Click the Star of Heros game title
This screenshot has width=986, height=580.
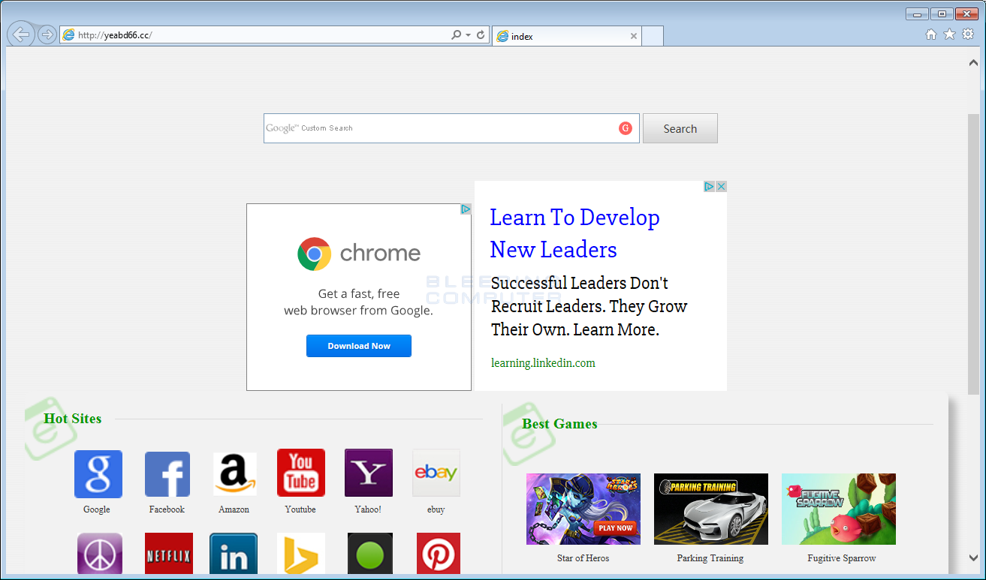583,558
